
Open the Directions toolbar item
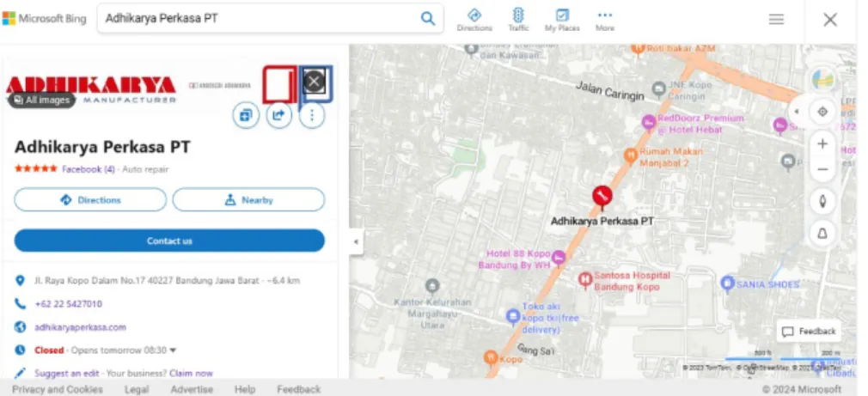tap(474, 20)
